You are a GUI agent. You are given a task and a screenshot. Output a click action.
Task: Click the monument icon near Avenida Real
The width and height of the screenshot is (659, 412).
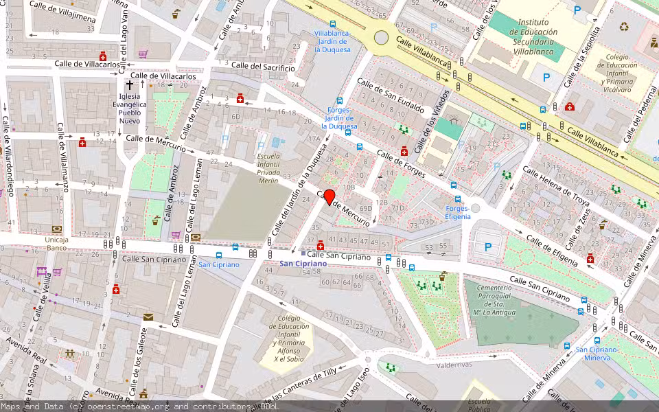(144, 395)
